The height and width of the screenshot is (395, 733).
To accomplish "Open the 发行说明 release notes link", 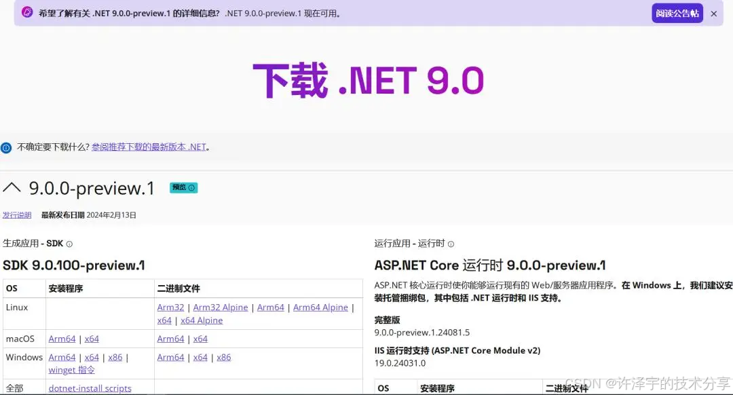I will [16, 214].
